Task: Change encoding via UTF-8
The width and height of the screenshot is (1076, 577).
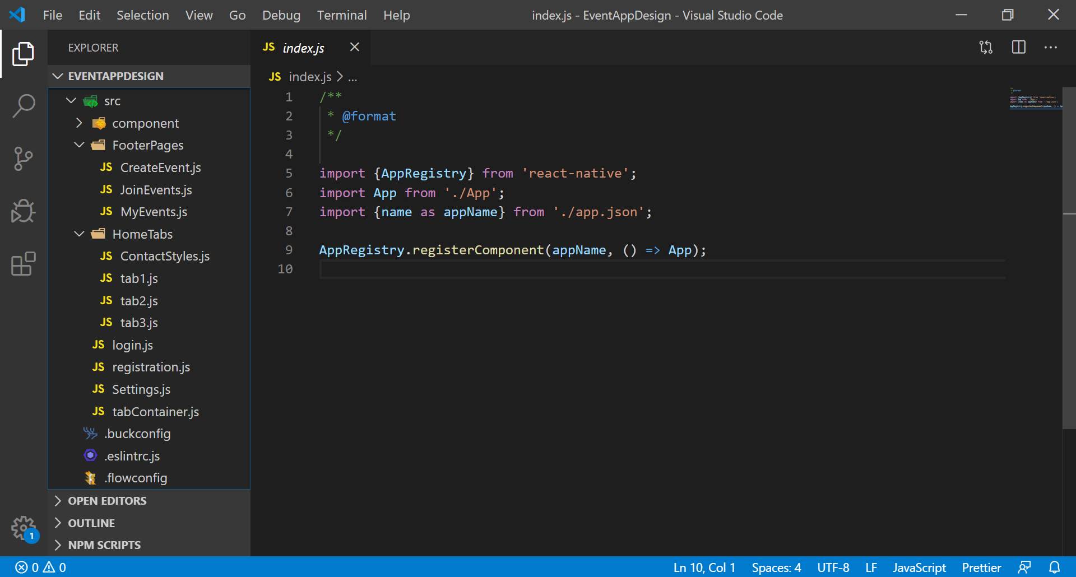Action: pyautogui.click(x=833, y=567)
